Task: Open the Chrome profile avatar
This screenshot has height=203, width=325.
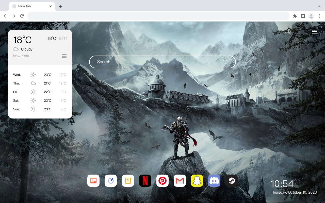Action: [x=311, y=16]
